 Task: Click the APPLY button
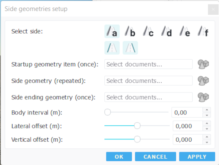(x=197, y=156)
